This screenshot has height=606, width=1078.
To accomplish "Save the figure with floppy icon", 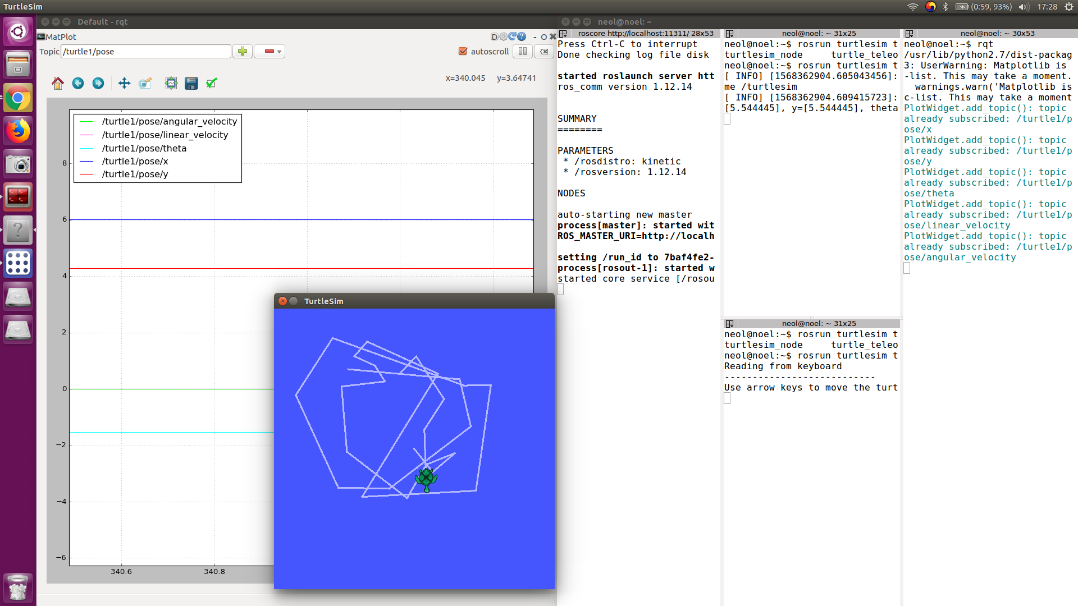I will [x=191, y=84].
